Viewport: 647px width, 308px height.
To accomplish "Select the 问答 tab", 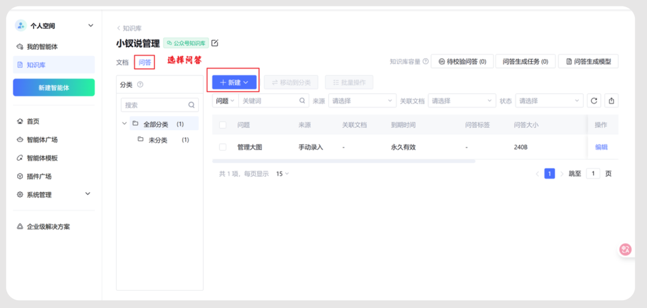I will [x=144, y=62].
